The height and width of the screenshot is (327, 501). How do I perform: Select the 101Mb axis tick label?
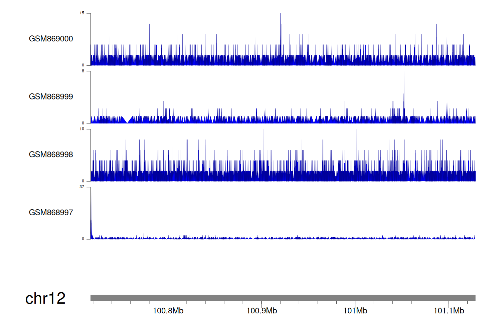tap(355, 311)
